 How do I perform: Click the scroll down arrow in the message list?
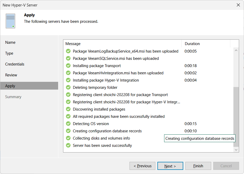[x=236, y=150]
